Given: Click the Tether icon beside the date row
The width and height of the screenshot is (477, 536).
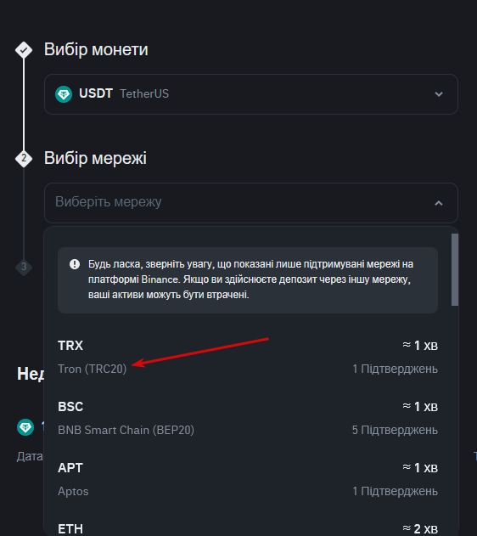Looking at the screenshot, I should [25, 427].
